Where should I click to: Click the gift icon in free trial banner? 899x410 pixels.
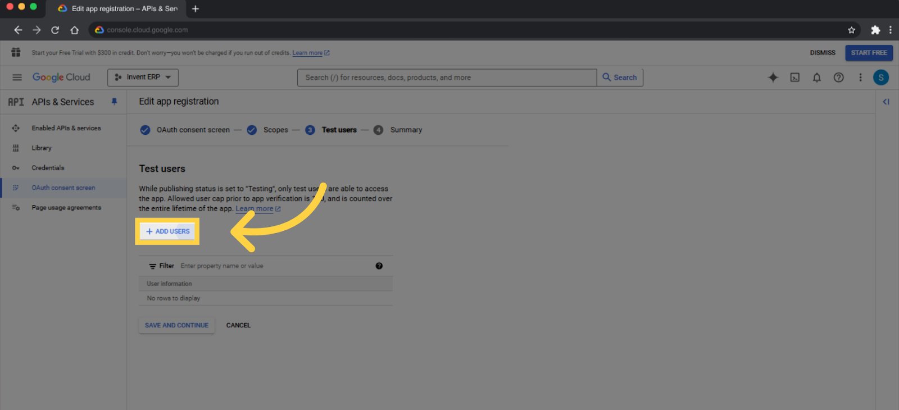point(16,52)
